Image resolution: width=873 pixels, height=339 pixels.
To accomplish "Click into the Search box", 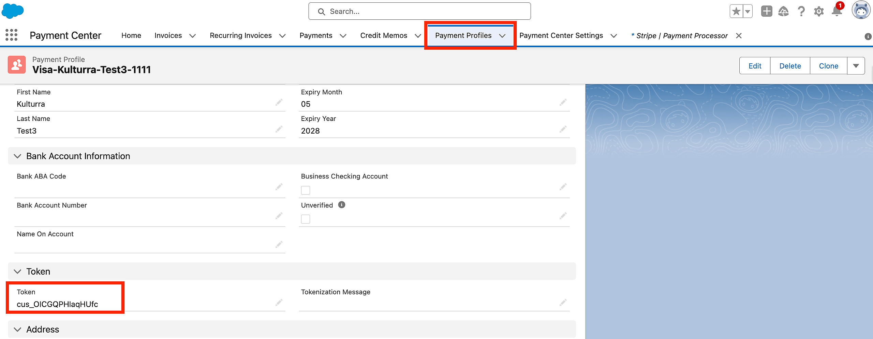I will point(419,12).
